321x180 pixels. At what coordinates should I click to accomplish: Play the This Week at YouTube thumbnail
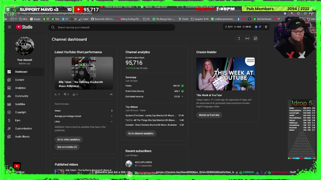click(x=225, y=74)
